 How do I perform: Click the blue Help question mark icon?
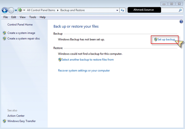(x=181, y=22)
